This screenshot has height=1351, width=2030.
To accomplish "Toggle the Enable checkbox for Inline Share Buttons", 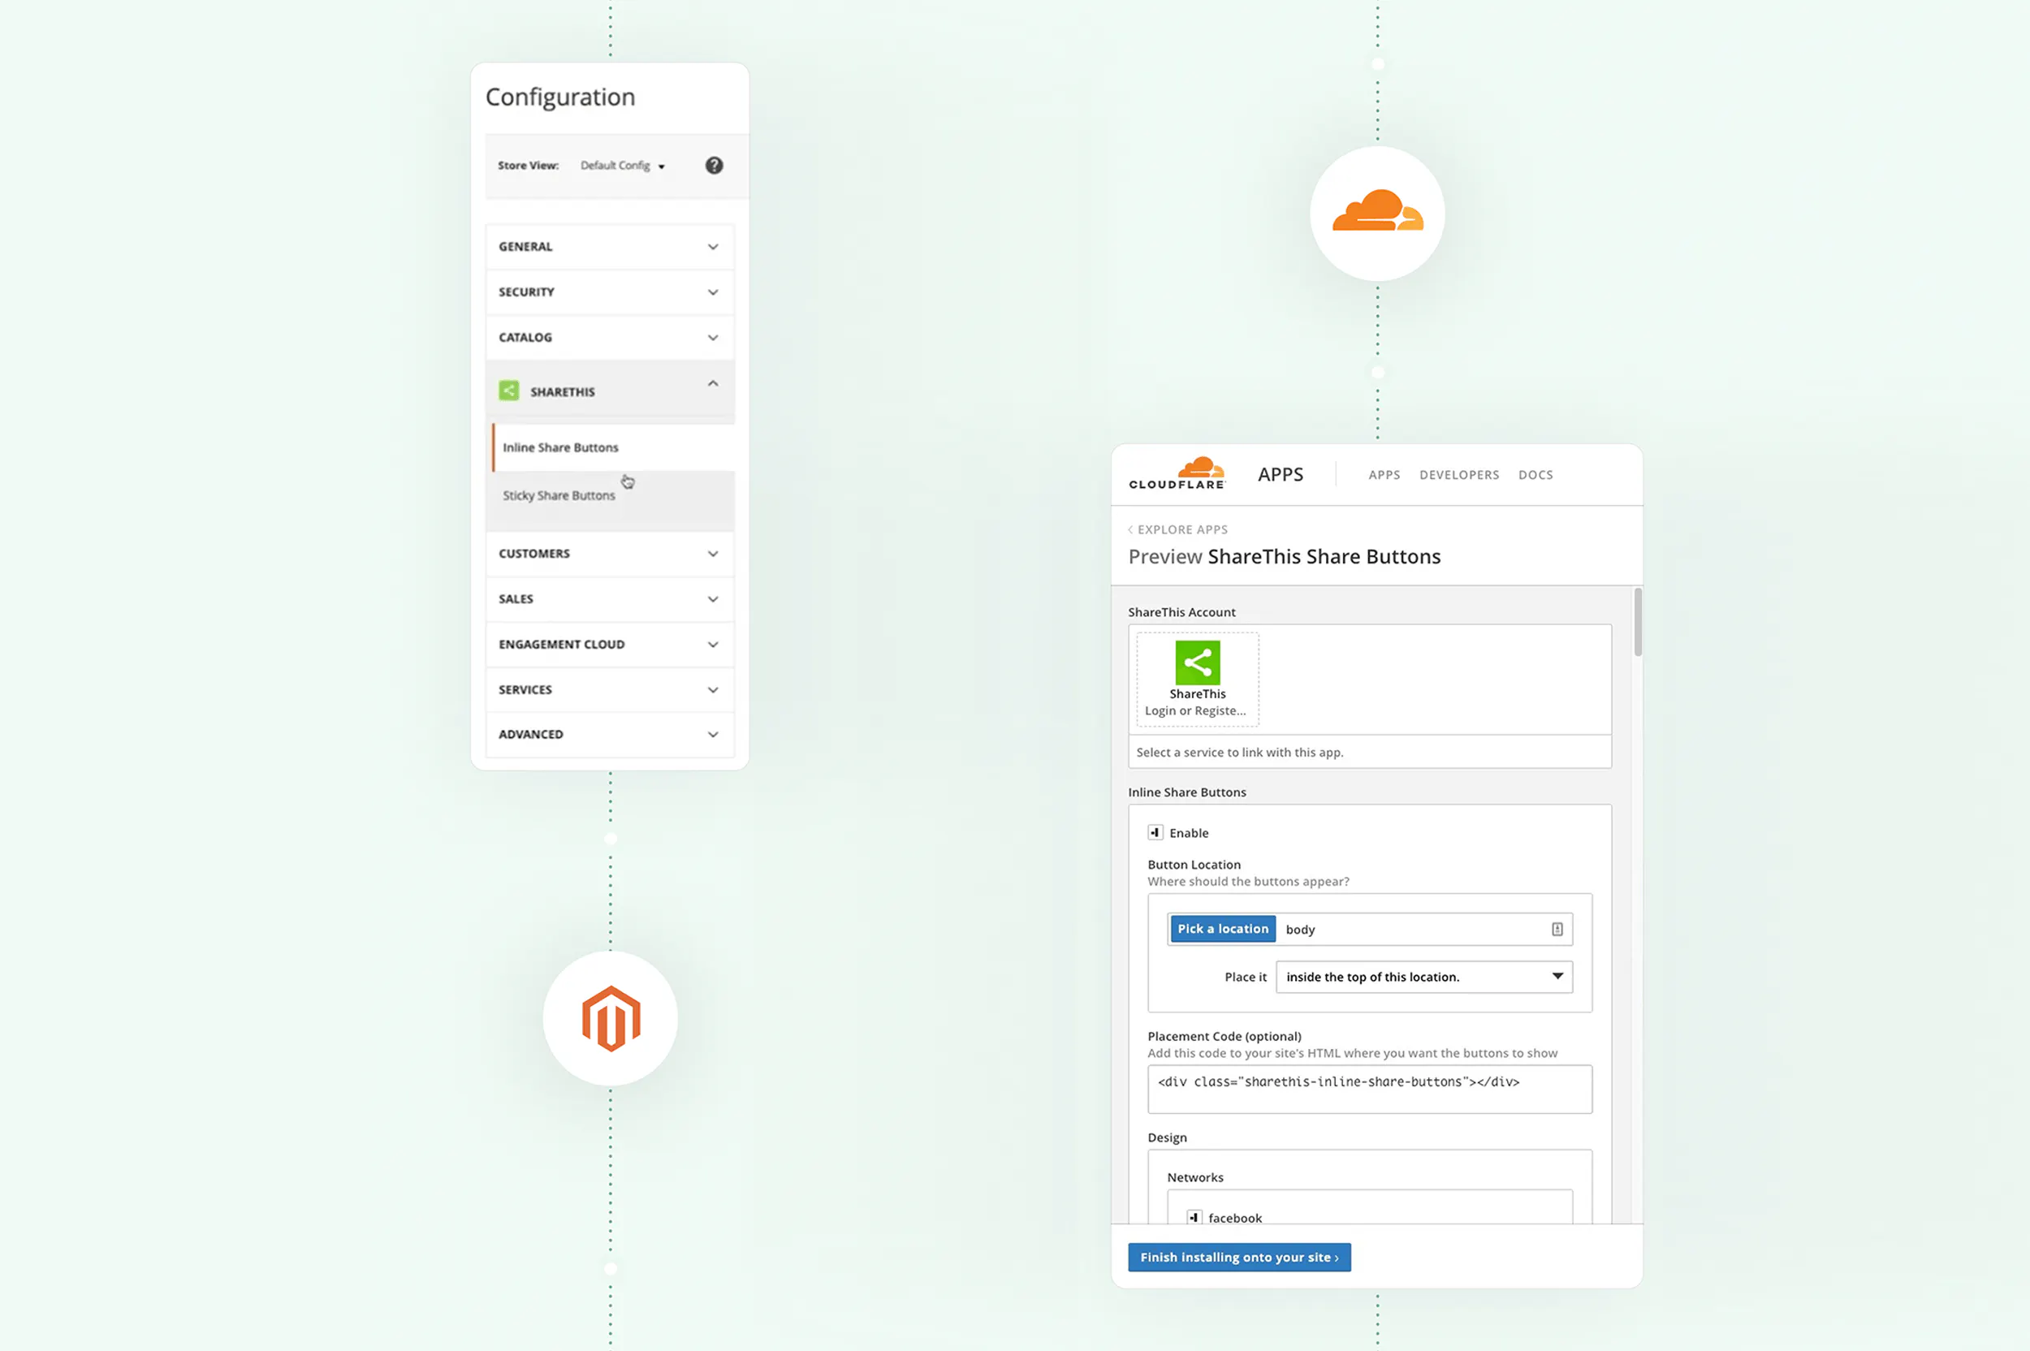I will [1155, 832].
